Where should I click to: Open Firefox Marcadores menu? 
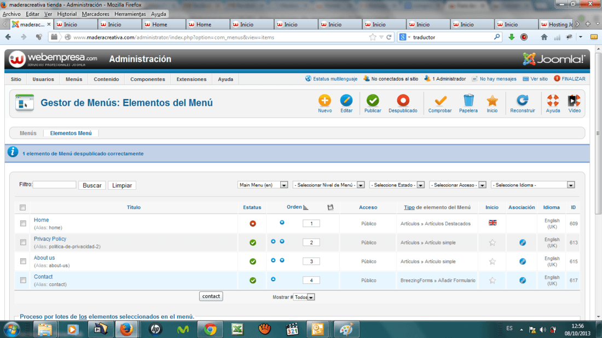[x=95, y=14]
